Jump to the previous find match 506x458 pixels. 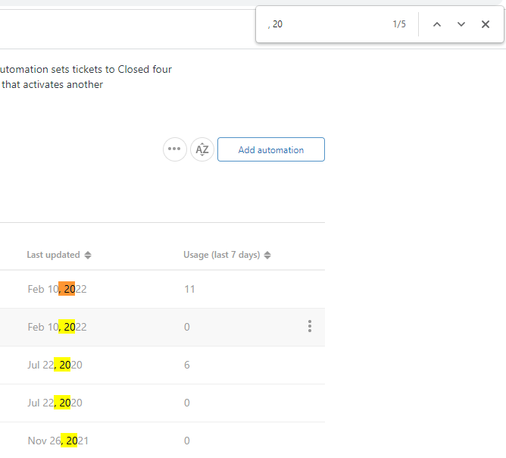click(436, 24)
